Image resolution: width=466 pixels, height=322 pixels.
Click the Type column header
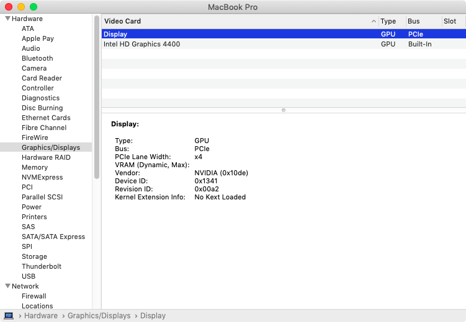(x=392, y=21)
